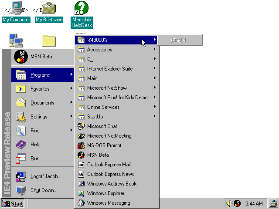Open Windows Explorer from Programs menu
279x209 pixels.
(x=116, y=193)
